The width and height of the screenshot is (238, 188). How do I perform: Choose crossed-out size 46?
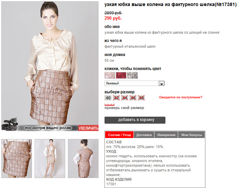click(x=133, y=98)
